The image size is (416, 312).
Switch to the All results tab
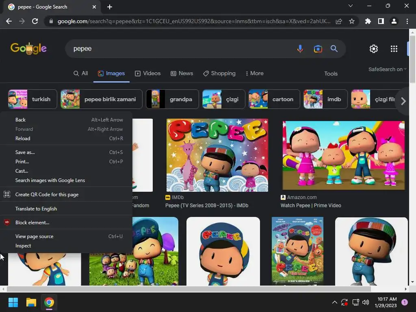[x=81, y=74]
